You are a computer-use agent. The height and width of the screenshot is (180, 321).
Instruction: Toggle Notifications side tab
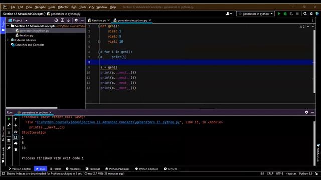pyautogui.click(x=318, y=153)
